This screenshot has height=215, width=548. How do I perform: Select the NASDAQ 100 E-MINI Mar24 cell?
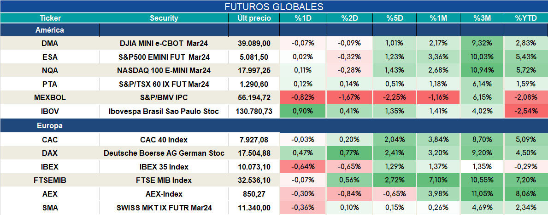164,70
